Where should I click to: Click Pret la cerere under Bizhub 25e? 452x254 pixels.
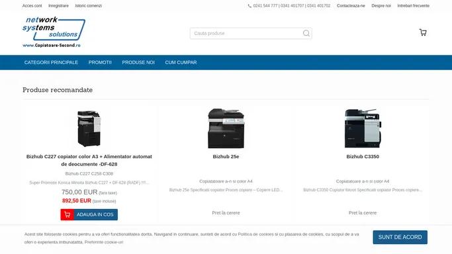[226, 213]
